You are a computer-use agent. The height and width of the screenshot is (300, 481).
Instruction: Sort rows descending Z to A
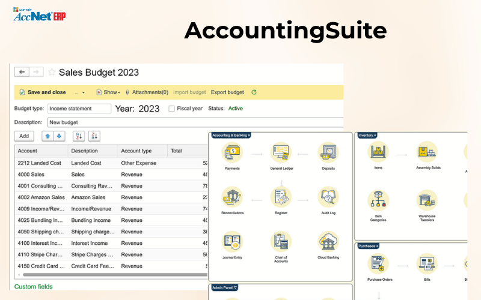tap(94, 136)
